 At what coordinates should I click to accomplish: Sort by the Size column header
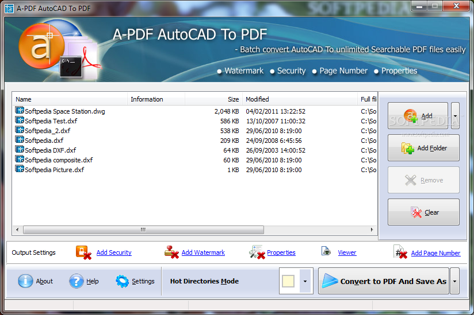(213, 99)
